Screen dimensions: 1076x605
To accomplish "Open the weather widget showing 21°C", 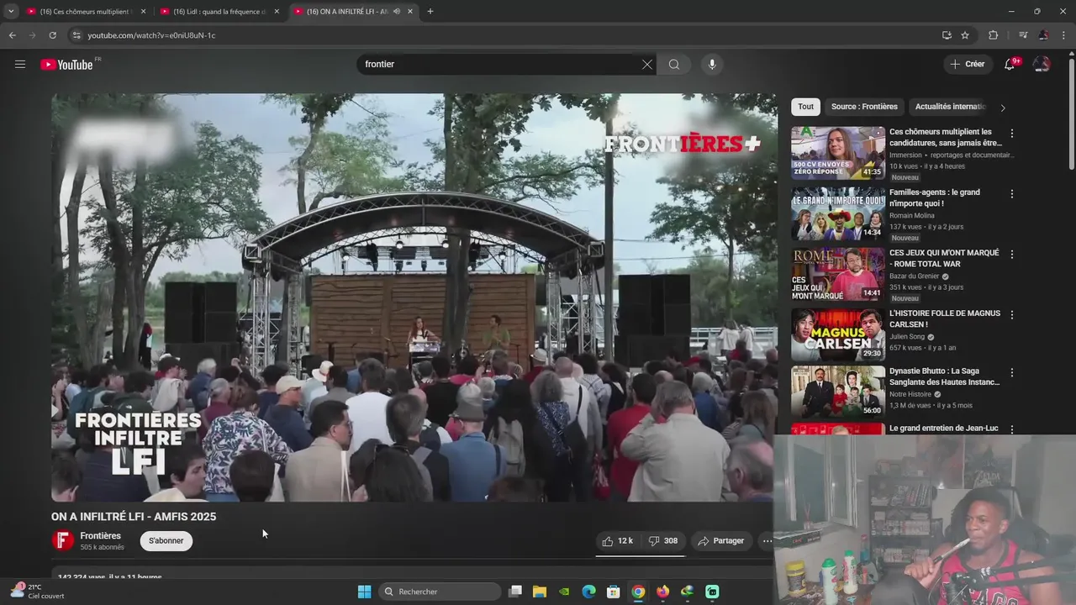I will click(x=35, y=592).
